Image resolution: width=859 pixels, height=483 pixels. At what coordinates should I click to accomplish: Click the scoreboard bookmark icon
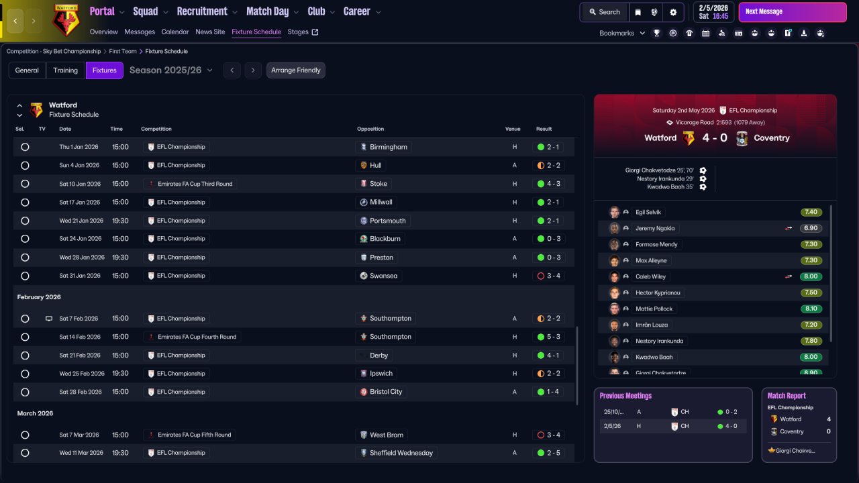[x=738, y=33]
